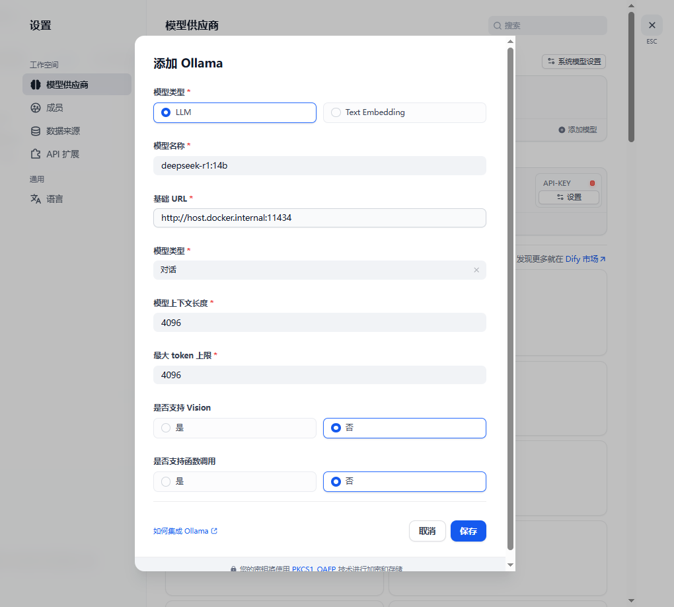Click the 取消 button
This screenshot has height=607, width=674.
[x=428, y=531]
